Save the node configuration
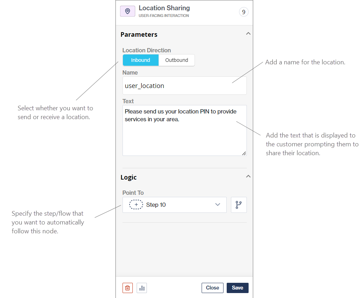Viewport: 363px width, 298px height. [x=237, y=288]
